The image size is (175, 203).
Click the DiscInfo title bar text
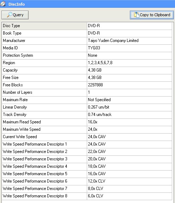click(x=17, y=4)
